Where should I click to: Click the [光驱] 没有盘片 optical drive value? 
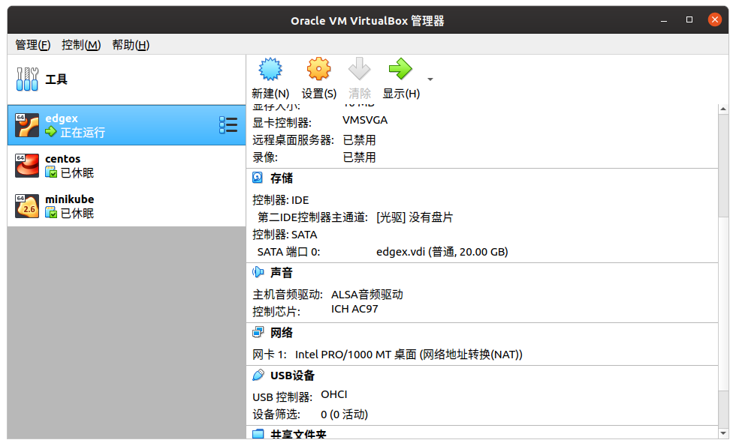tap(415, 217)
